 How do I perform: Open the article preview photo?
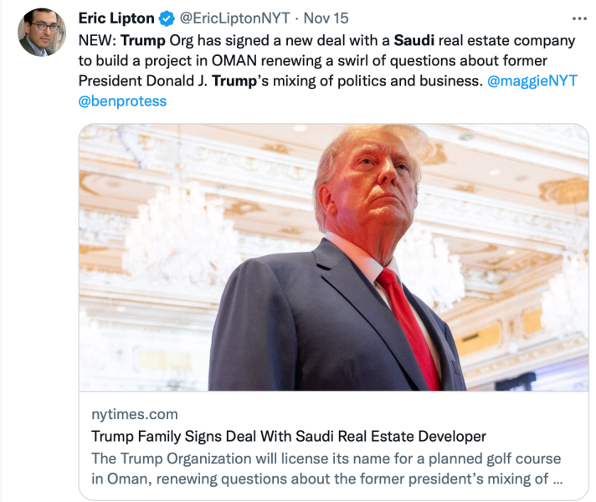click(x=333, y=258)
